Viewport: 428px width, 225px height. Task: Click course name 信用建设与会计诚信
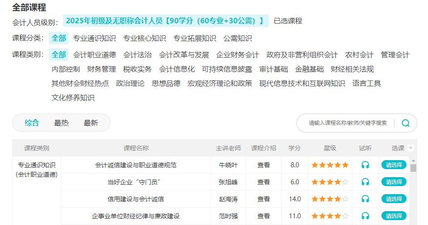136,199
